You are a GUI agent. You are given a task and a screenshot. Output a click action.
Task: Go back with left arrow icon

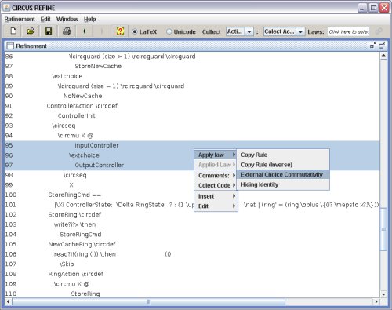(84, 31)
